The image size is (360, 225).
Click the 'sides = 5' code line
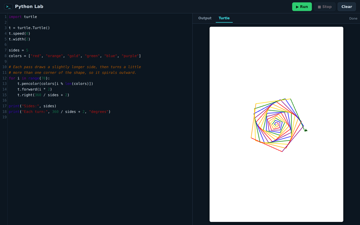click(x=19, y=50)
